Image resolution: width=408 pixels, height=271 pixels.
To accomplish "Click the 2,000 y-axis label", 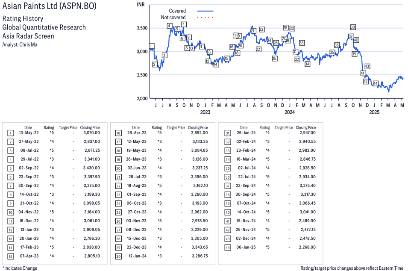I will pyautogui.click(x=142, y=98).
